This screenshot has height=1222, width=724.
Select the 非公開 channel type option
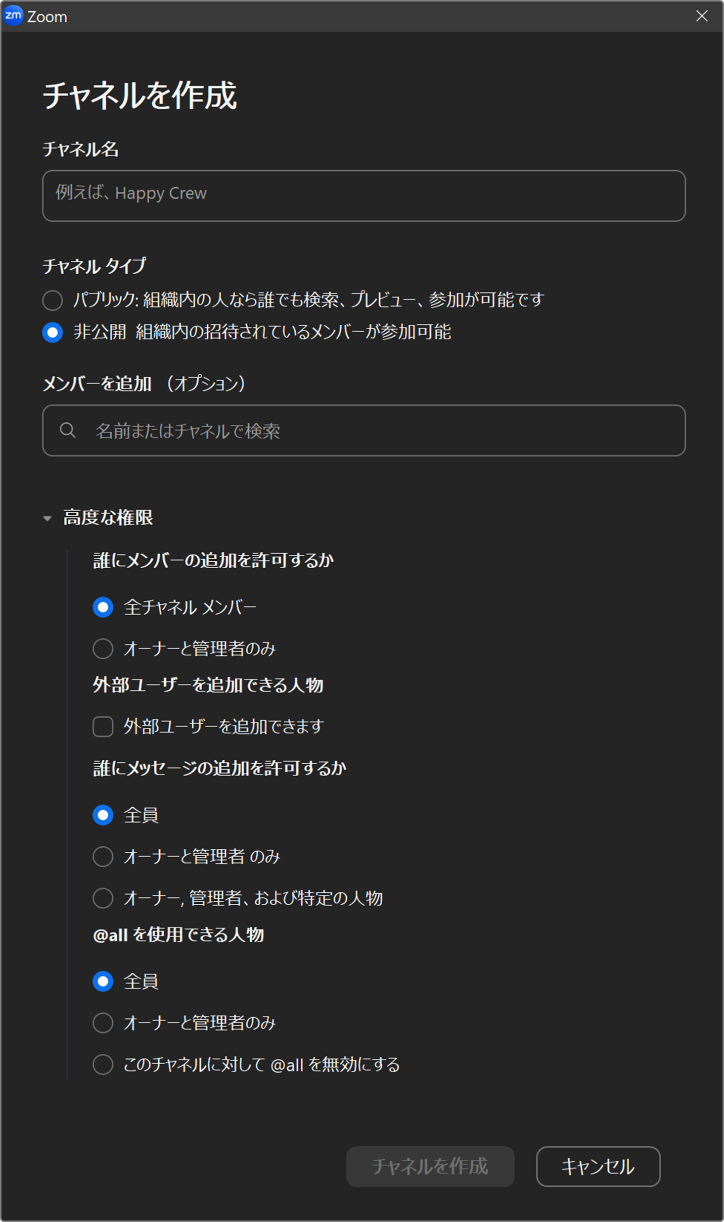point(52,332)
